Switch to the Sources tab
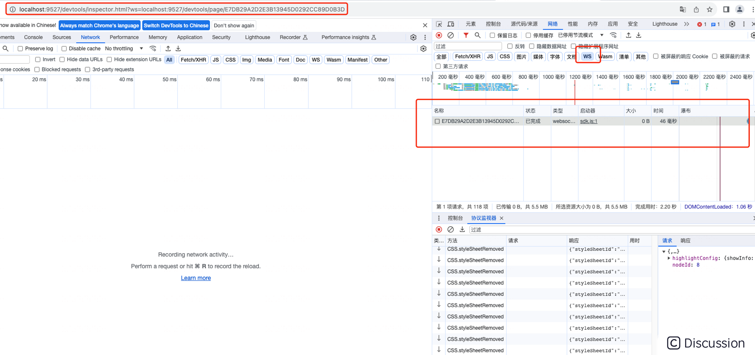 coord(62,37)
